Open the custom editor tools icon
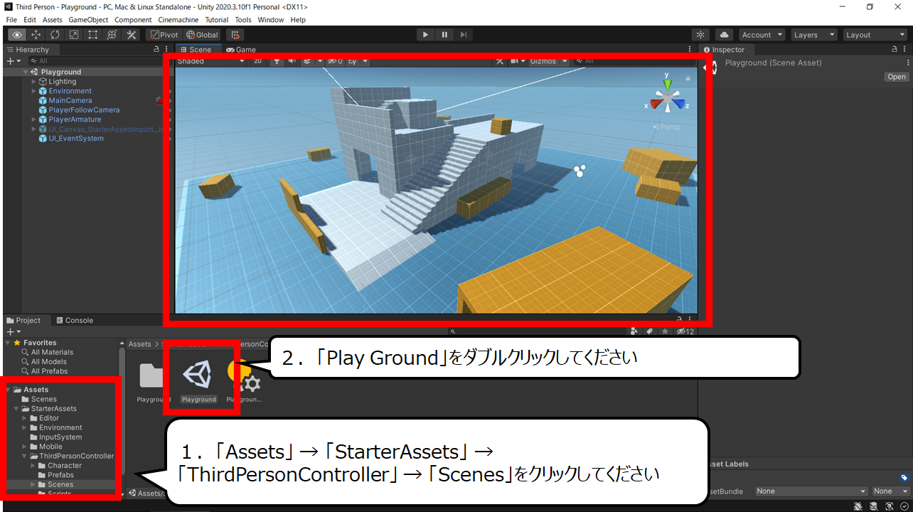 click(x=132, y=34)
